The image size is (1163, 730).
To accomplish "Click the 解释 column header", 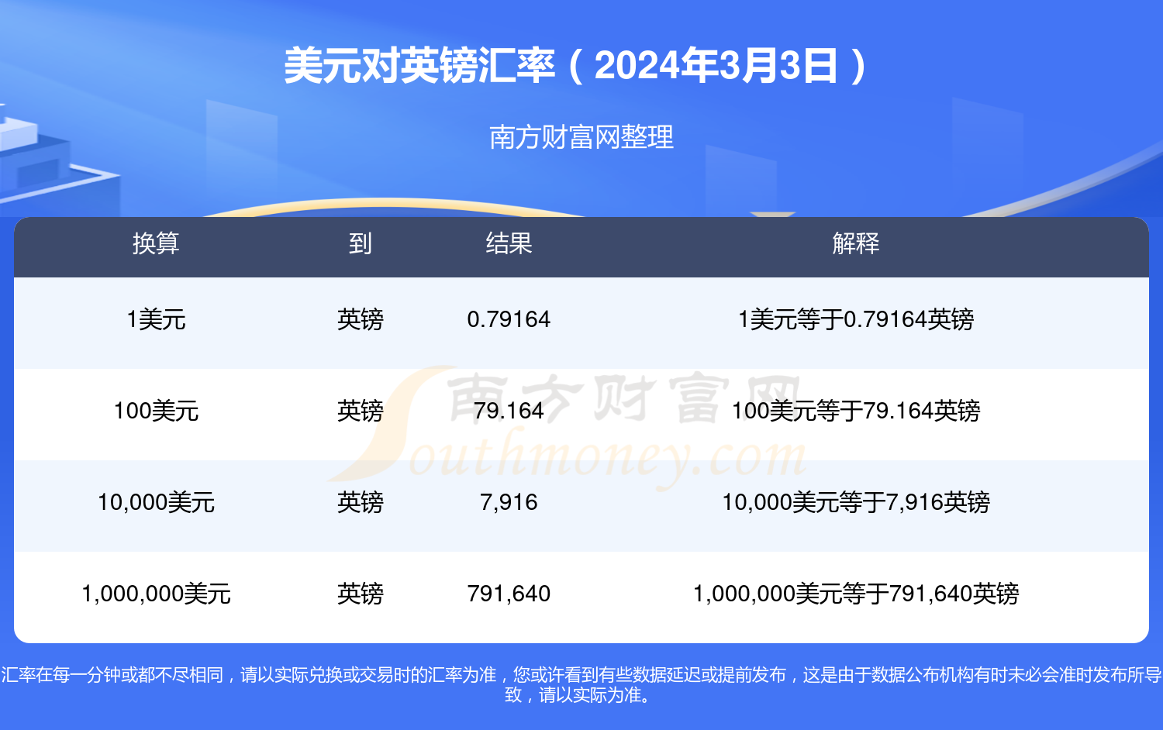I will click(x=856, y=243).
